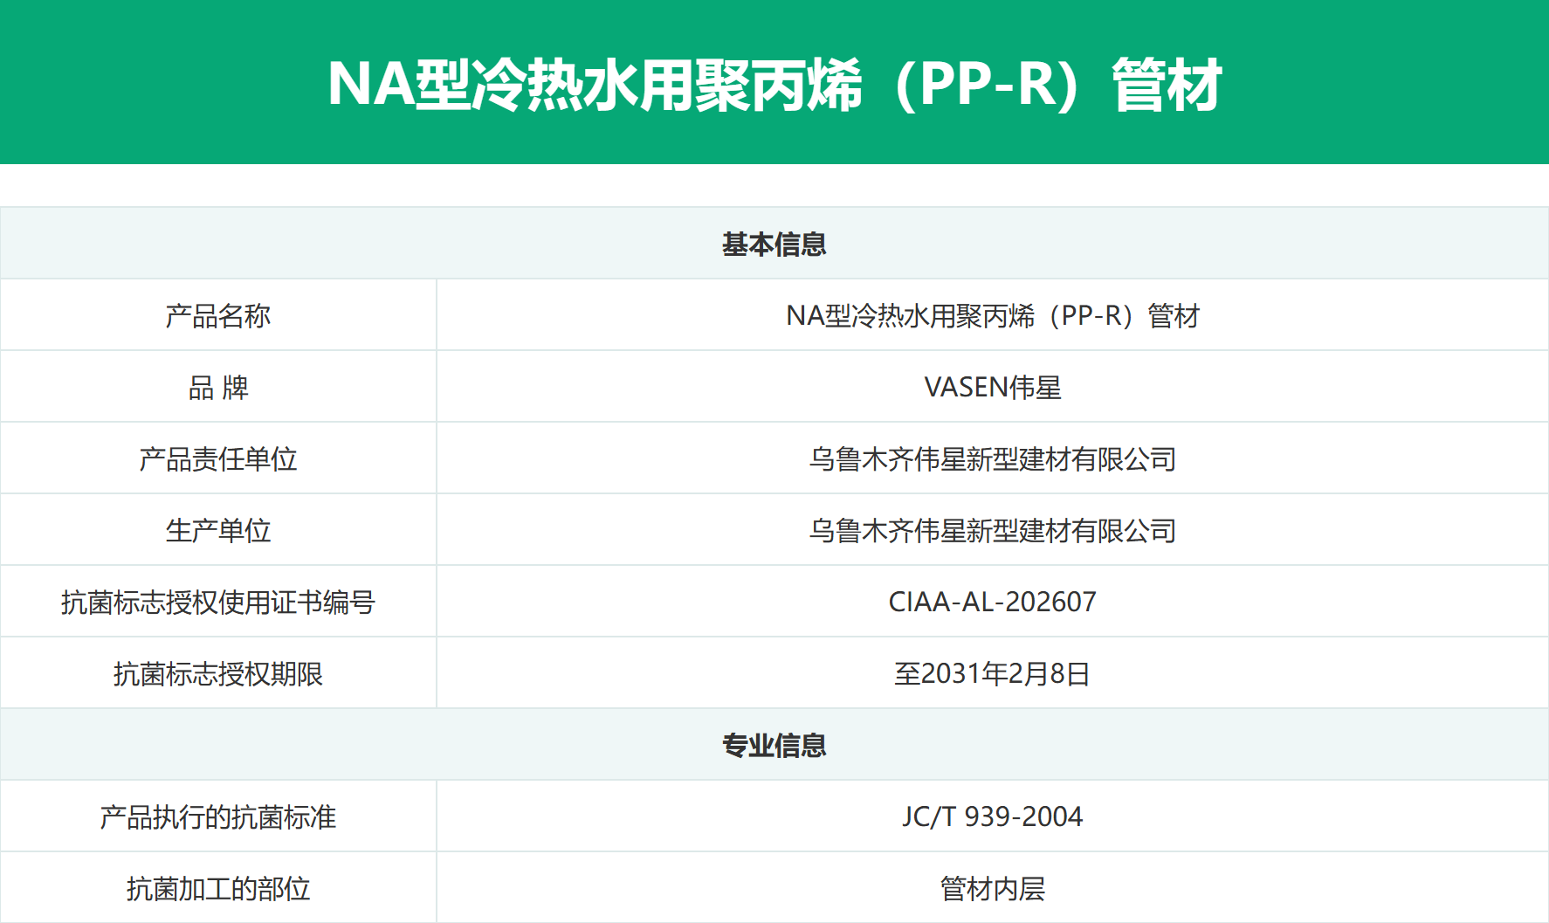Screen dimensions: 1549x923
Task: Click the 生产单位 label cell
Action: (x=218, y=530)
